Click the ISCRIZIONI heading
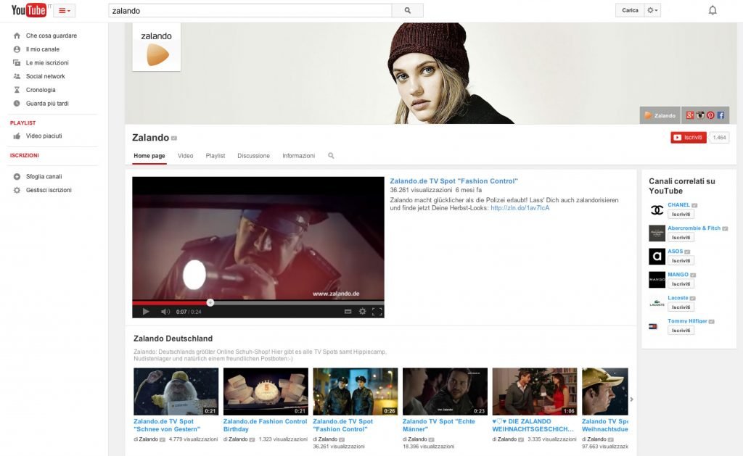Image resolution: width=743 pixels, height=456 pixels. pyautogui.click(x=25, y=155)
